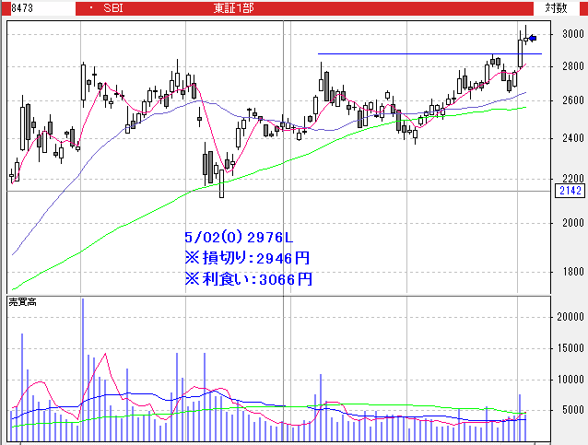Click the 5000 volume axis label
588x445 pixels.
[571, 411]
